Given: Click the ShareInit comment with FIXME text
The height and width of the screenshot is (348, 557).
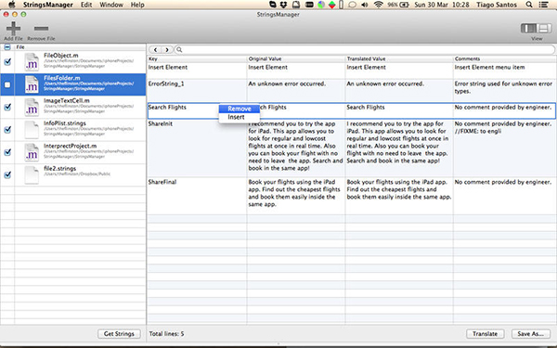Looking at the screenshot, I should [x=503, y=127].
